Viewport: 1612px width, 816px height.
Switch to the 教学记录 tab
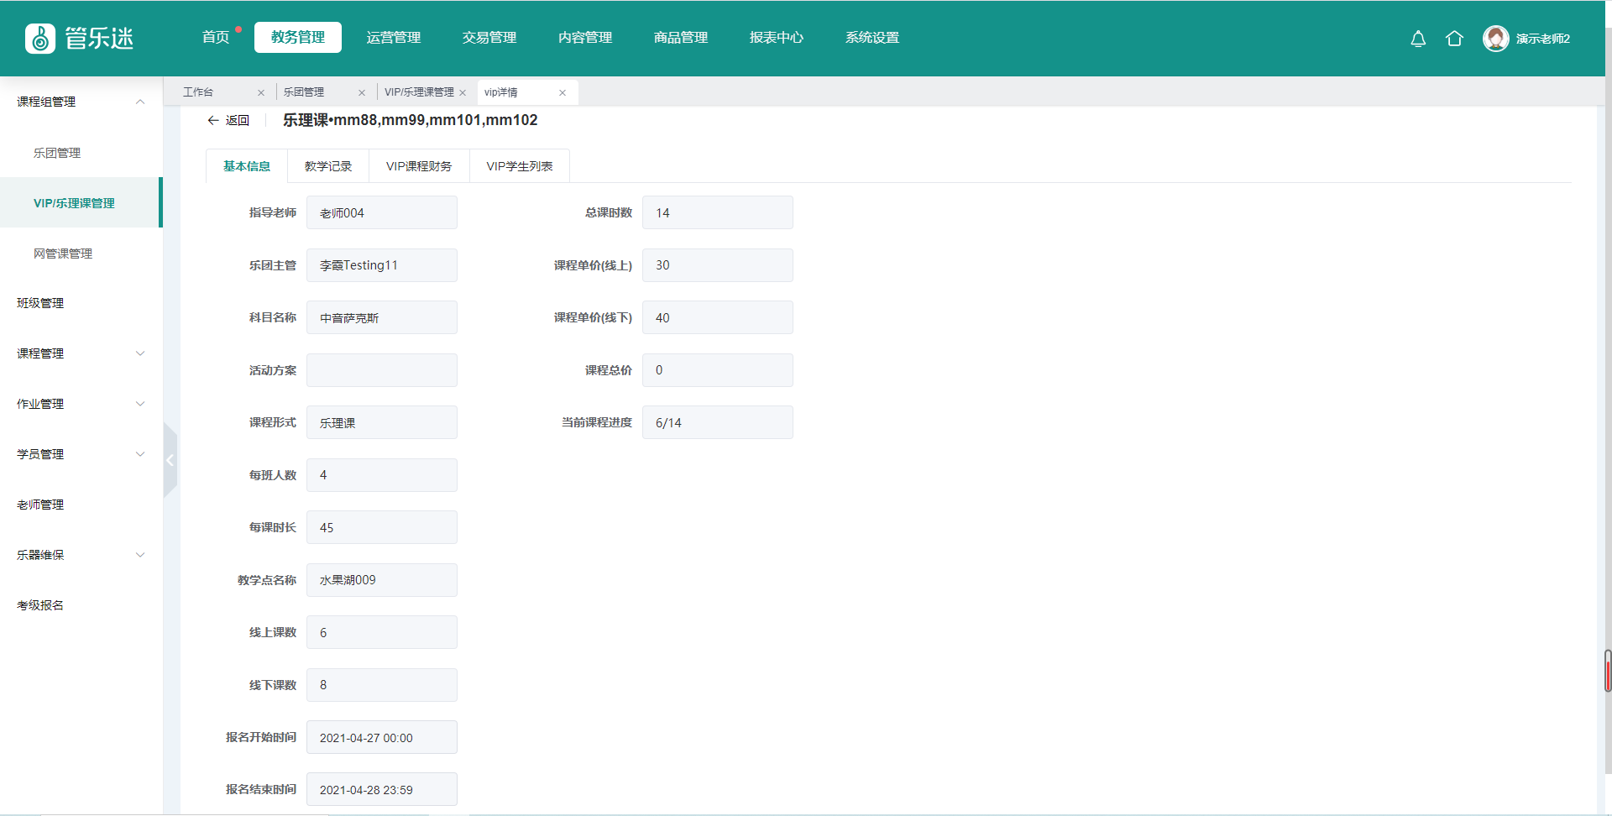(x=328, y=166)
